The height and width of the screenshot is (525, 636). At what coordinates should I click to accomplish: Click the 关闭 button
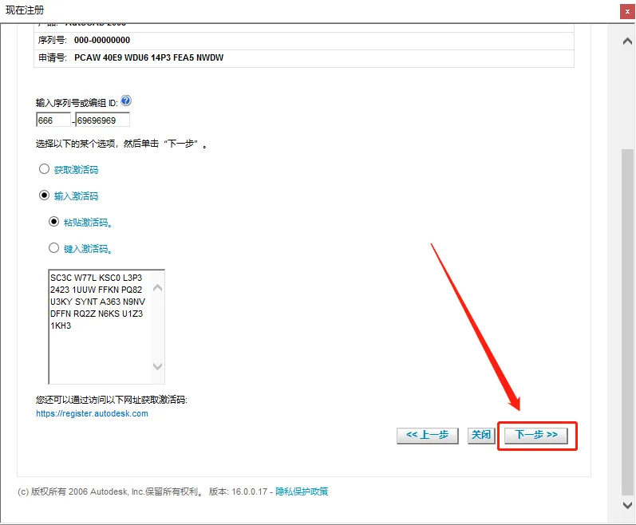481,435
